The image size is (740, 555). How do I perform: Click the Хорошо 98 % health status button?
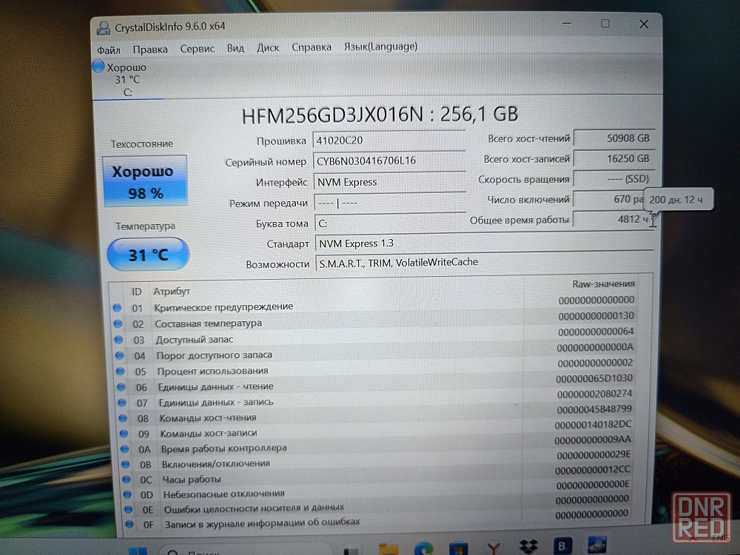click(145, 182)
